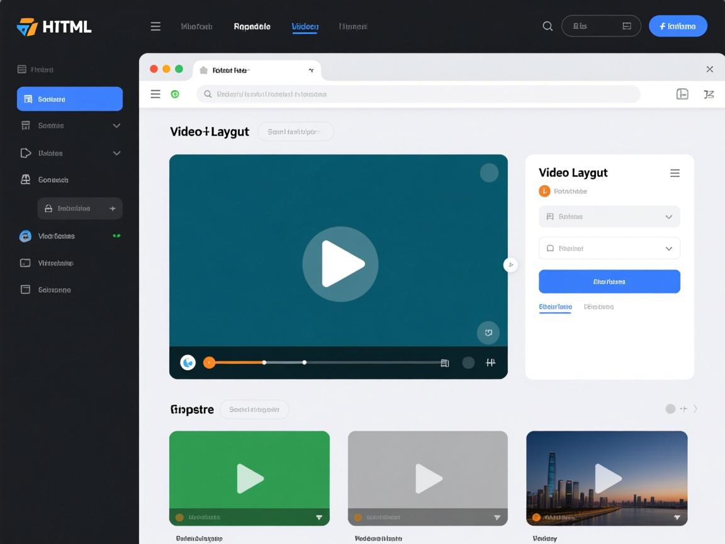
Task: Click the panel layout icon beside address bar
Action: (x=682, y=94)
